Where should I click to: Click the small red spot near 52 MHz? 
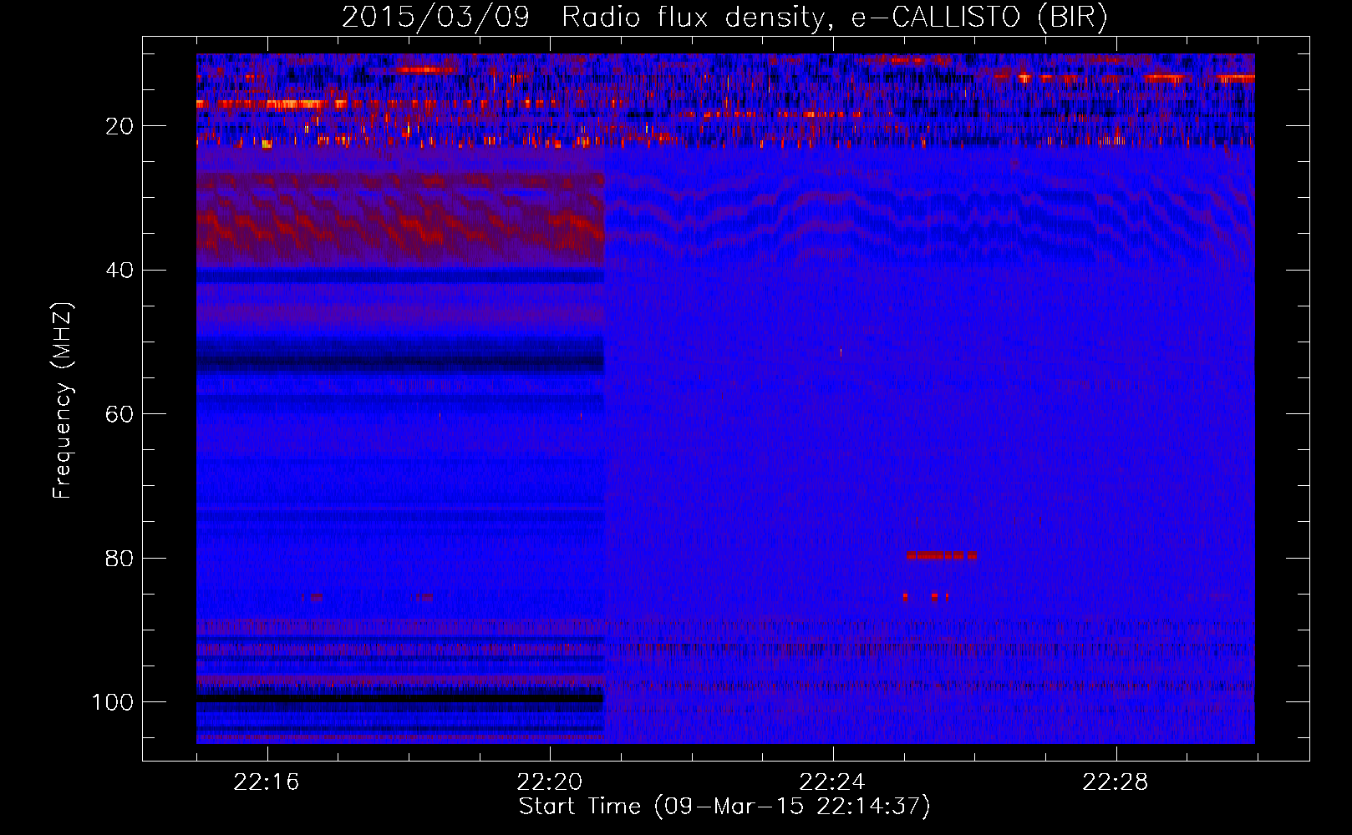click(841, 353)
